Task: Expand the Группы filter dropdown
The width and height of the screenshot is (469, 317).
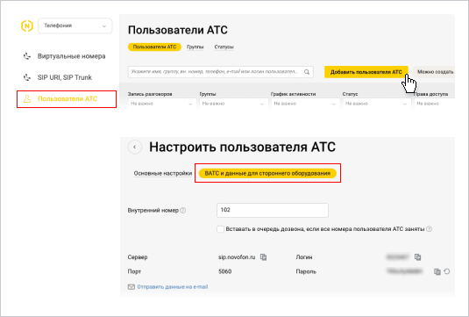Action: tap(233, 104)
